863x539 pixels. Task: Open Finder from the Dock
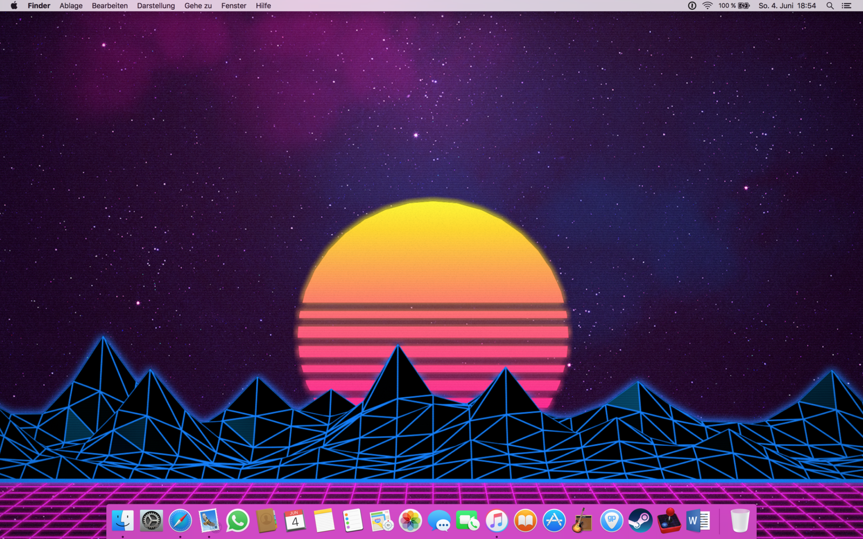[122, 521]
